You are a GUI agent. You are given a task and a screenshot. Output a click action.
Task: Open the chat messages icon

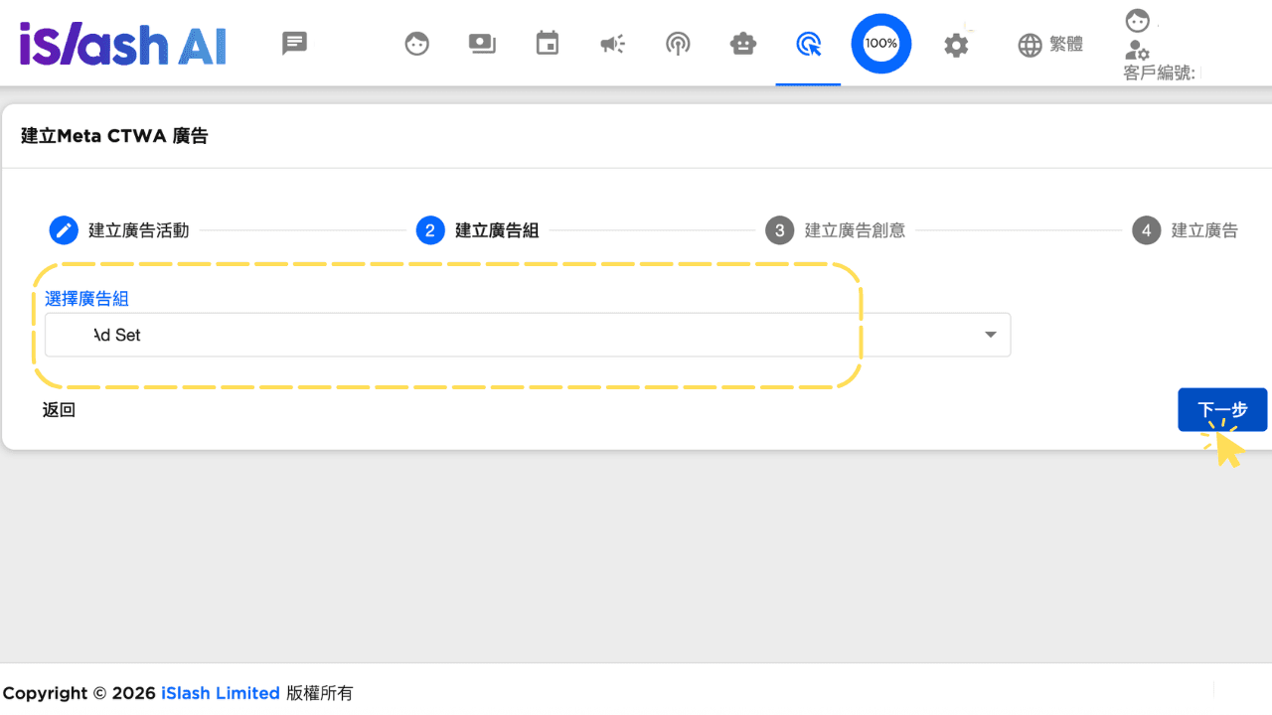(x=294, y=44)
